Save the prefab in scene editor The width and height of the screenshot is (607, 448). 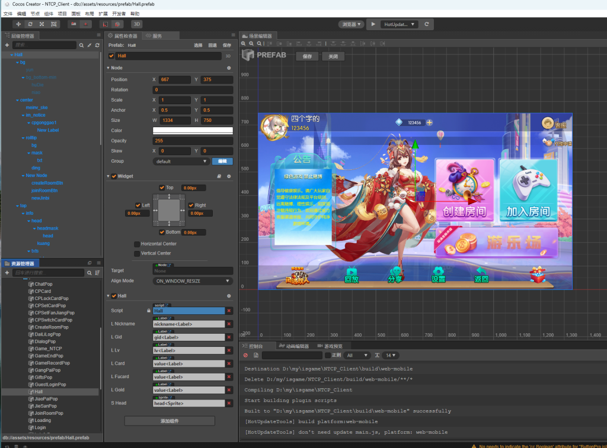(x=308, y=56)
